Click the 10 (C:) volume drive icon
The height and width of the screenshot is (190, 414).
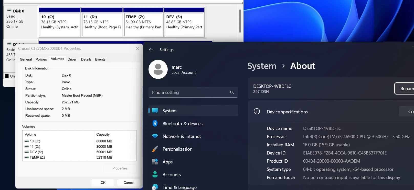pos(26,141)
